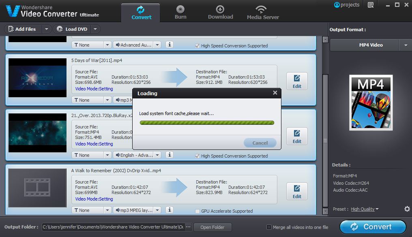412x237 pixels.
Task: Expand the Load DVD dropdown arrow
Action: tap(95, 29)
